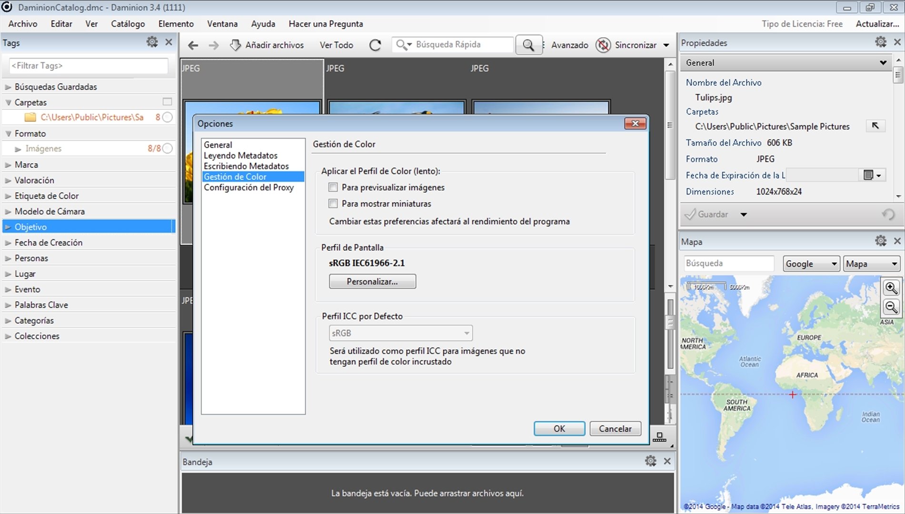Open the Mapa map type dropdown
Image resolution: width=905 pixels, height=514 pixels.
[872, 264]
